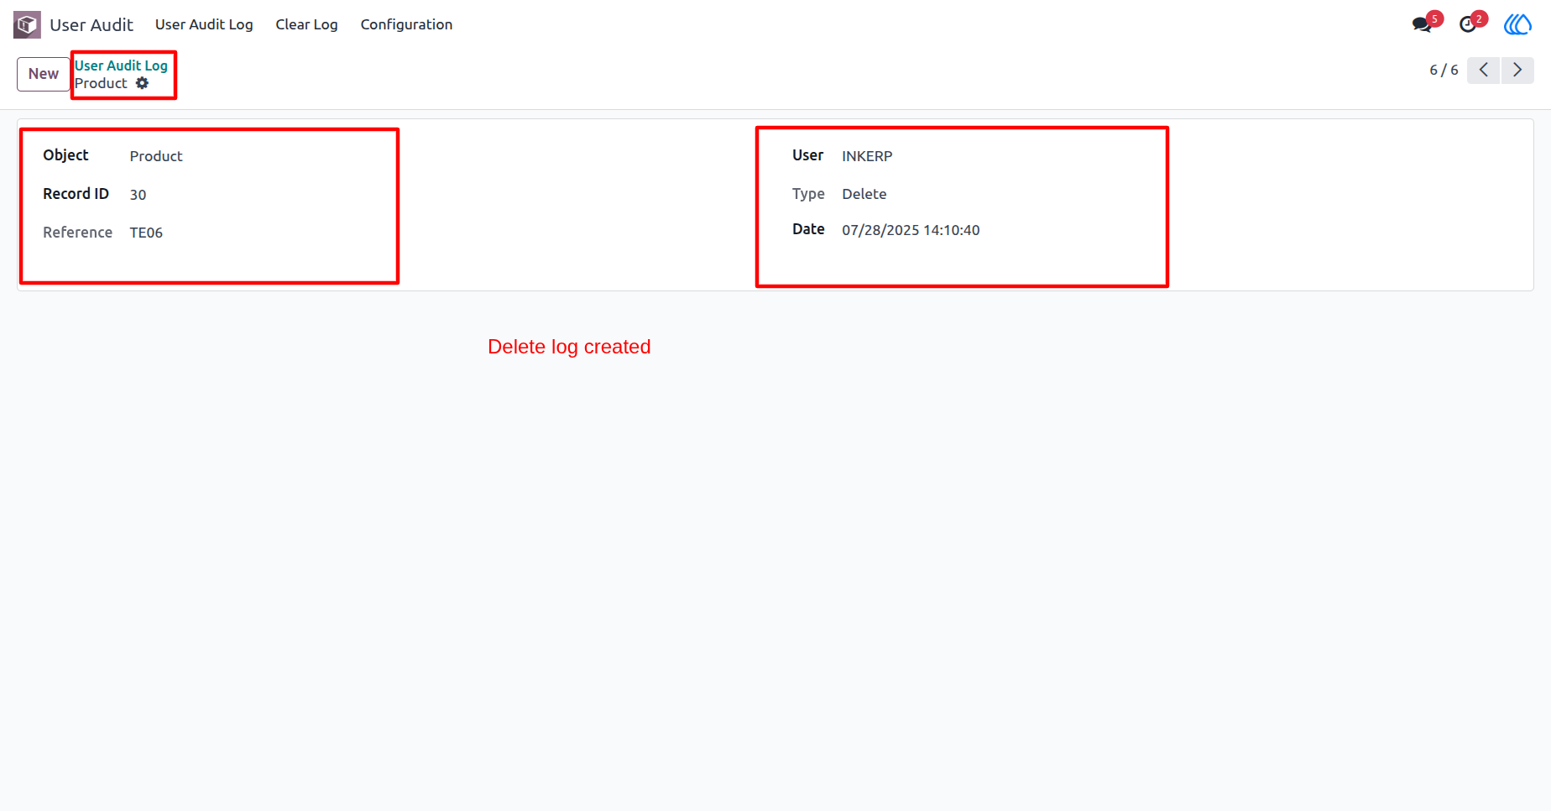
Task: Open the Clear Log menu
Action: coord(306,24)
